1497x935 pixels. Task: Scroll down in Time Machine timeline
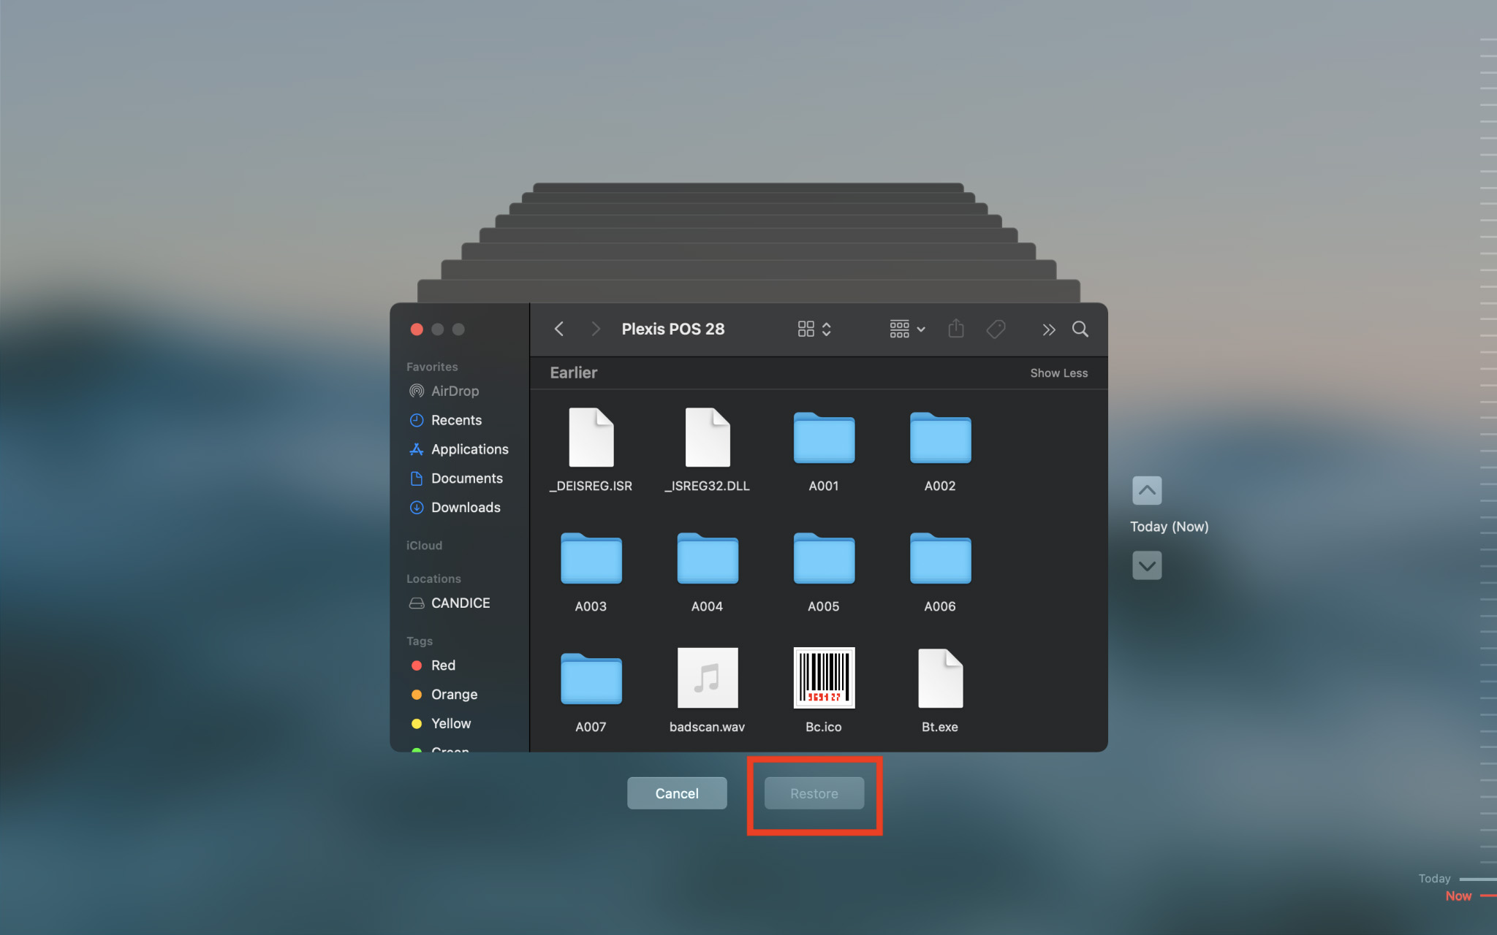[x=1148, y=565]
